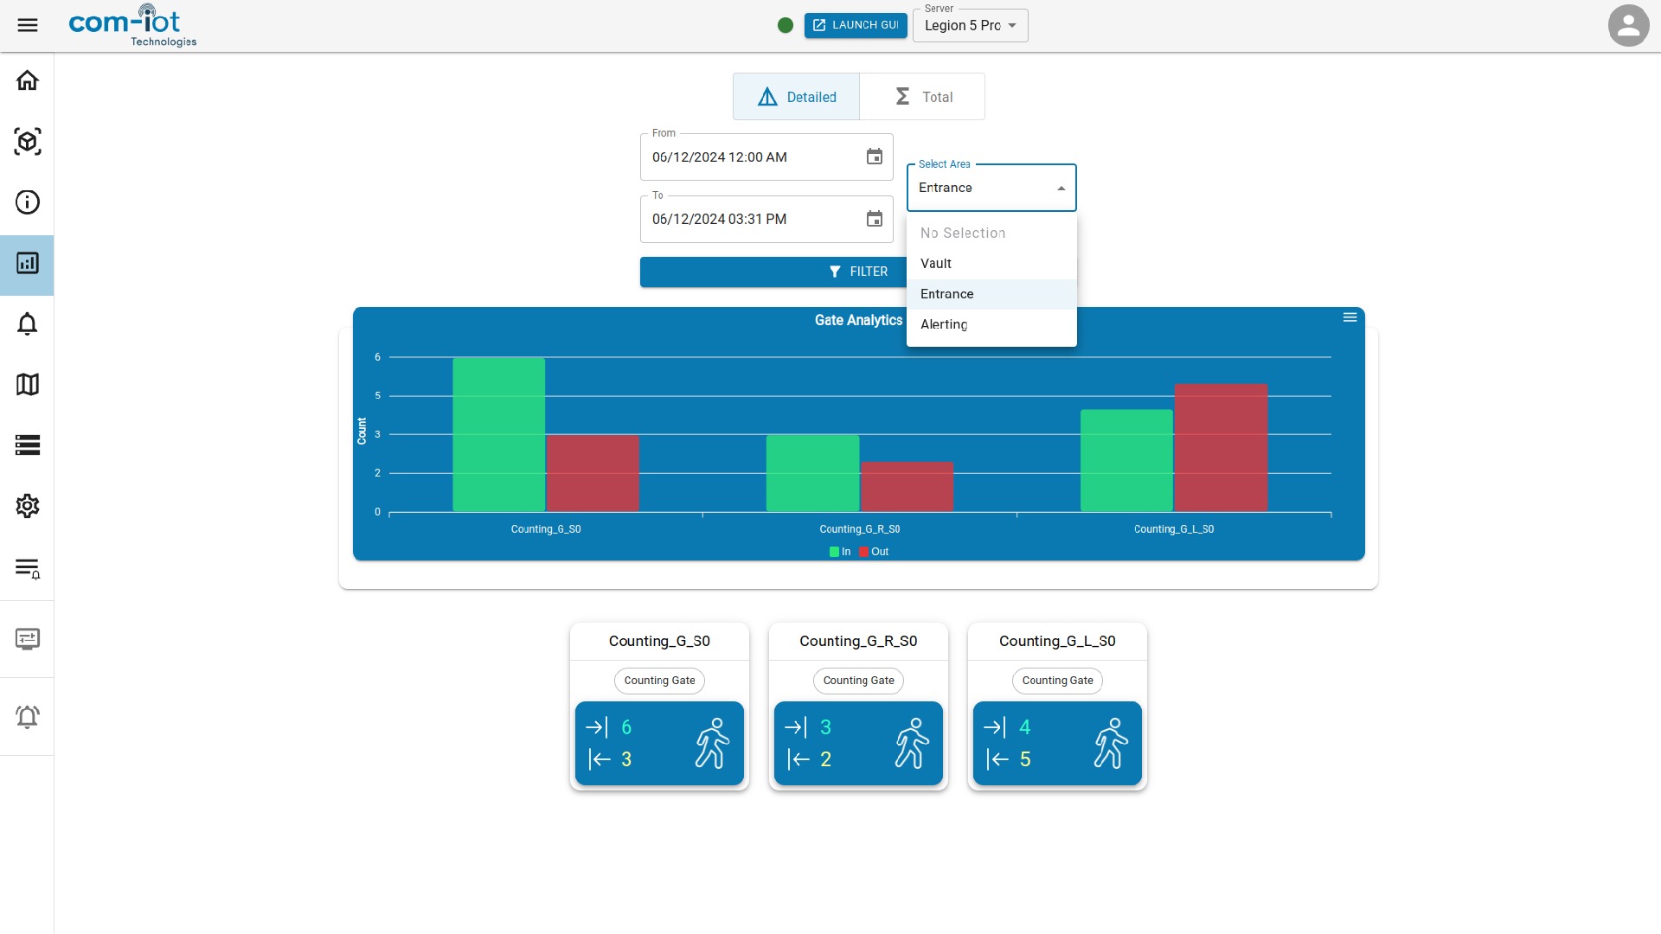Click the walking person icon on Counting_G_S0
Image resolution: width=1661 pixels, height=934 pixels.
coord(713,743)
